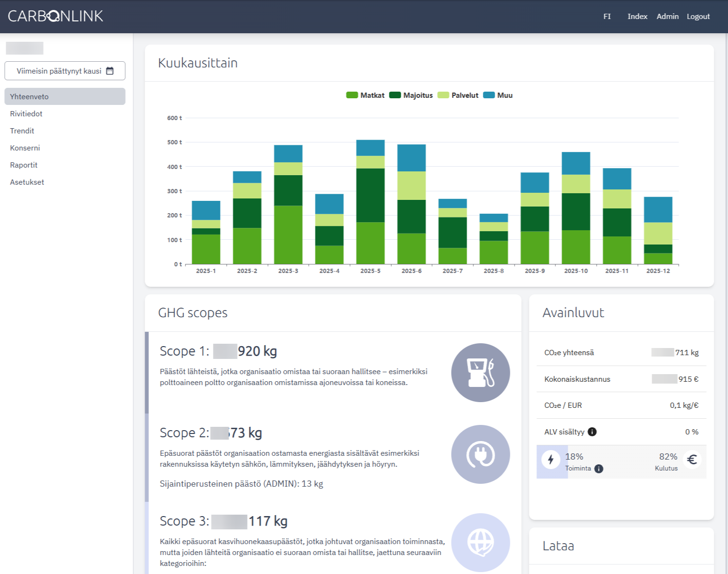Click the fuel pump Scope 1 icon
The width and height of the screenshot is (728, 574).
point(480,373)
